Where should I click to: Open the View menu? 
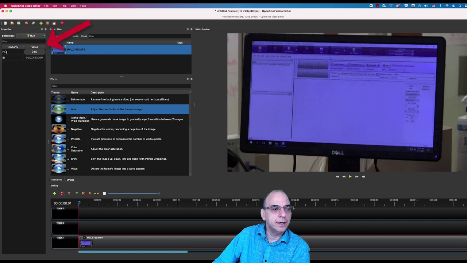tap(73, 6)
